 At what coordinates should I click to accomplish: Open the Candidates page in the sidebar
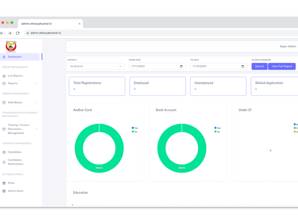tap(15, 152)
